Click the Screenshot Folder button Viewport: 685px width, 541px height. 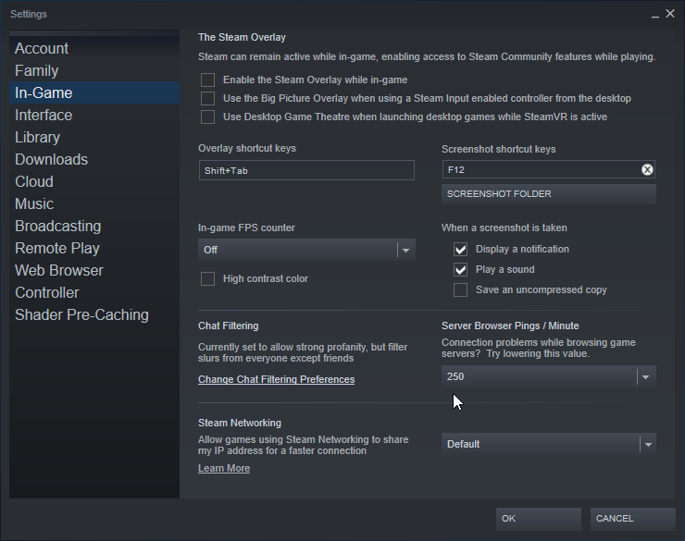pyautogui.click(x=548, y=194)
